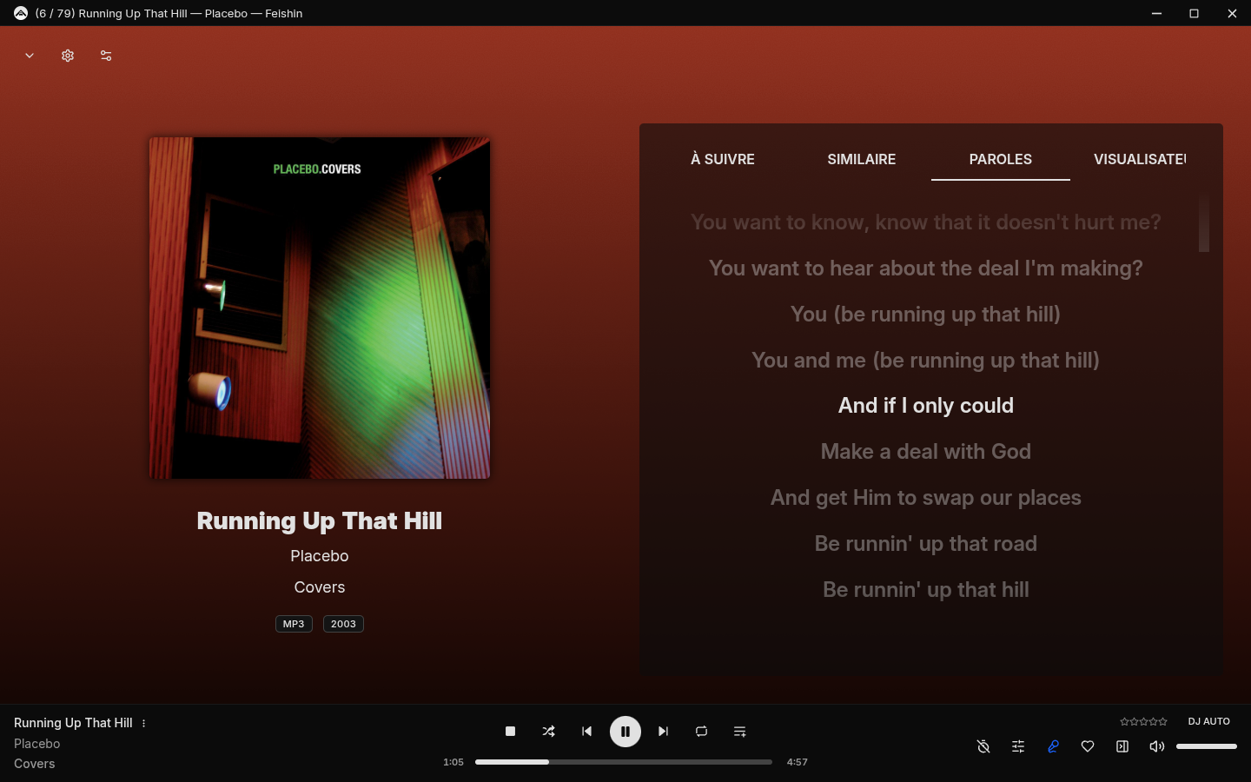Skip to the previous track
This screenshot has width=1251, height=782.
[x=587, y=732]
